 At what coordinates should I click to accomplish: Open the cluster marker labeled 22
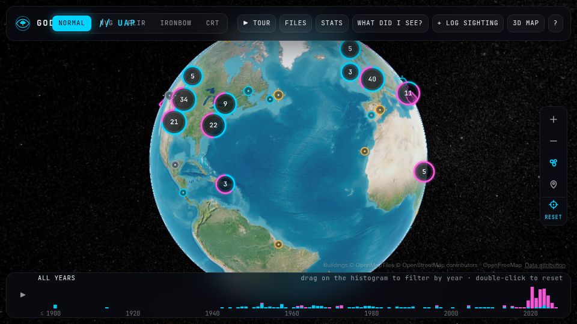(213, 125)
